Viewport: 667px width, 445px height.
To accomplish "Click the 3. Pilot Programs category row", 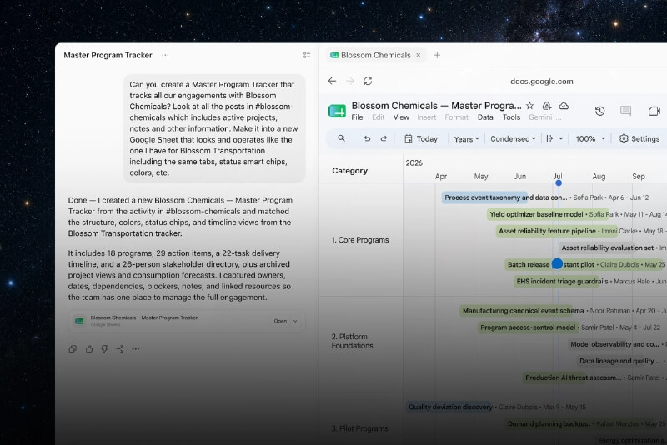I will click(x=359, y=428).
